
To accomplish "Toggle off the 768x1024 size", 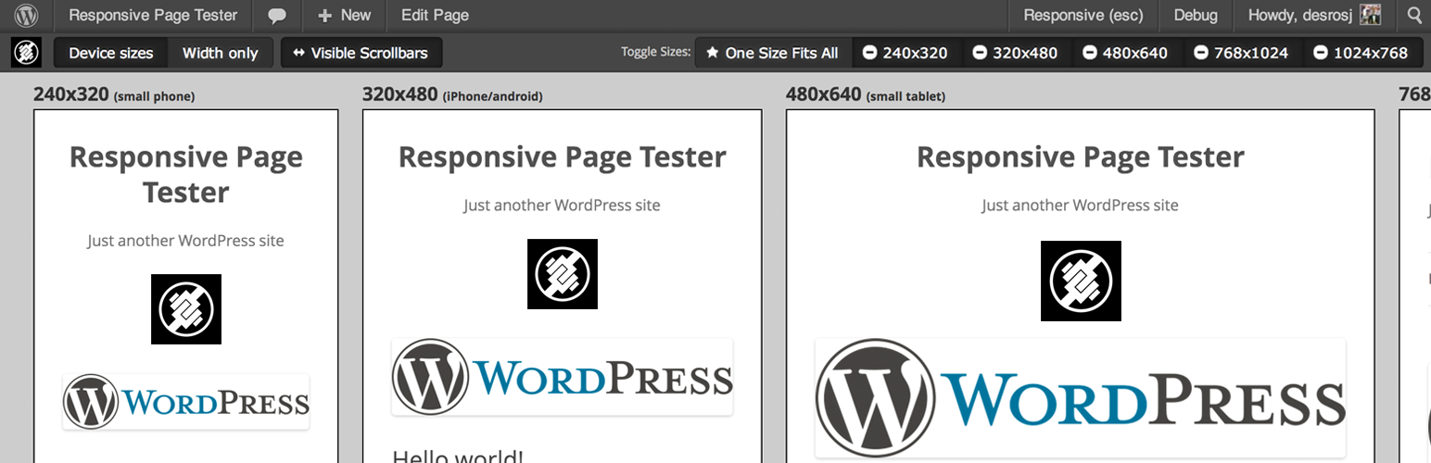I will [x=1244, y=53].
